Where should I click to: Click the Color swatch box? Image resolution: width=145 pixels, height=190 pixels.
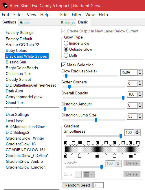tap(78, 174)
